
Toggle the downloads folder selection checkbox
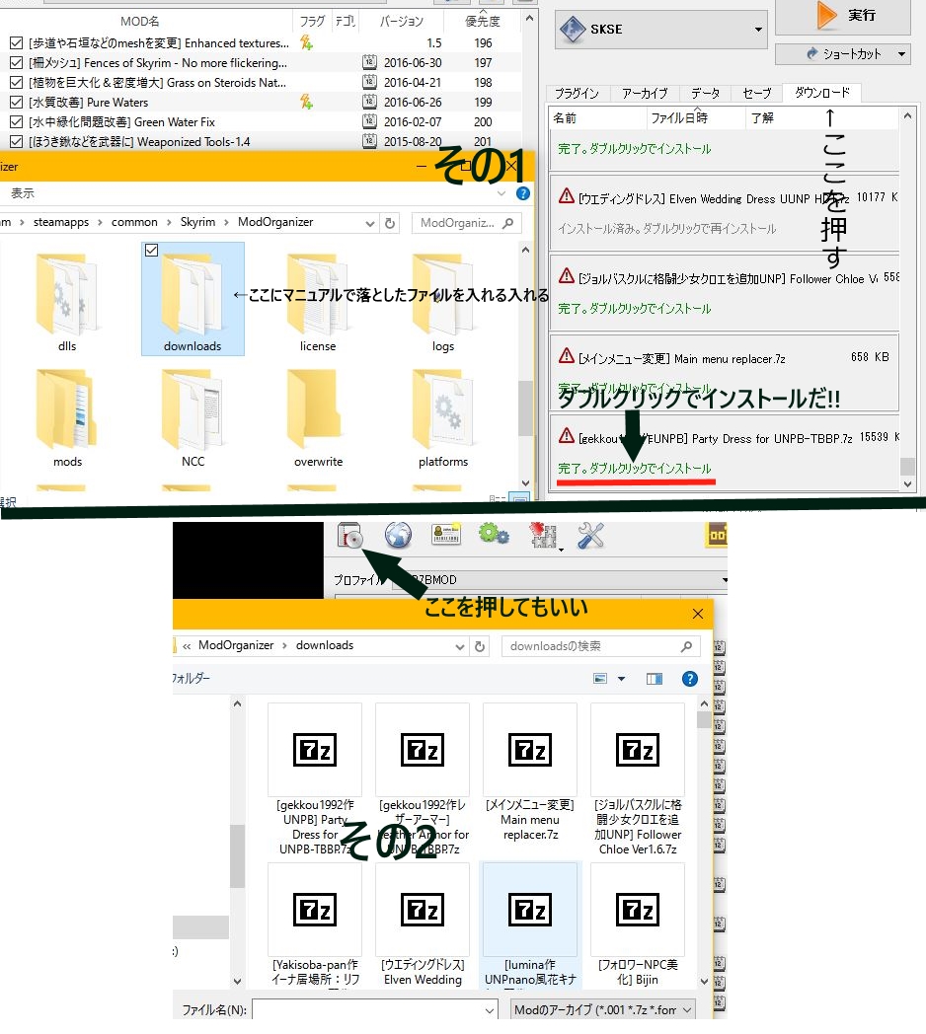tap(152, 250)
